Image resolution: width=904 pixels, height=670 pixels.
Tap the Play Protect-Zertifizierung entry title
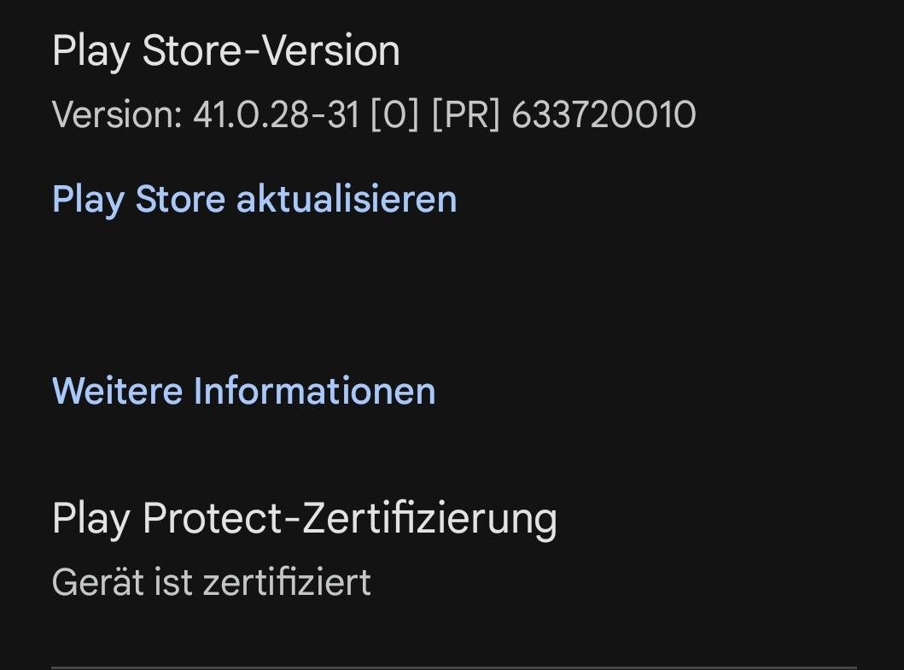tap(304, 518)
